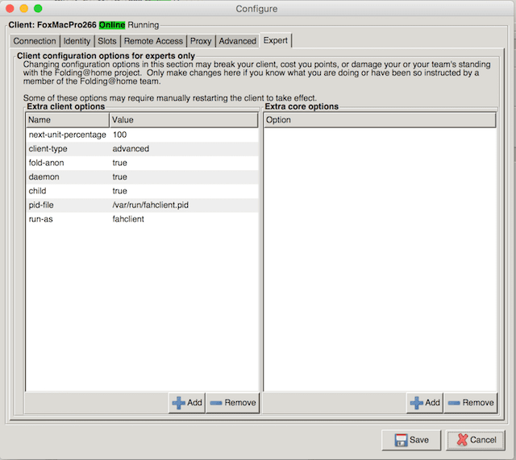Select the daemon option row
516x460 pixels.
pyautogui.click(x=142, y=177)
